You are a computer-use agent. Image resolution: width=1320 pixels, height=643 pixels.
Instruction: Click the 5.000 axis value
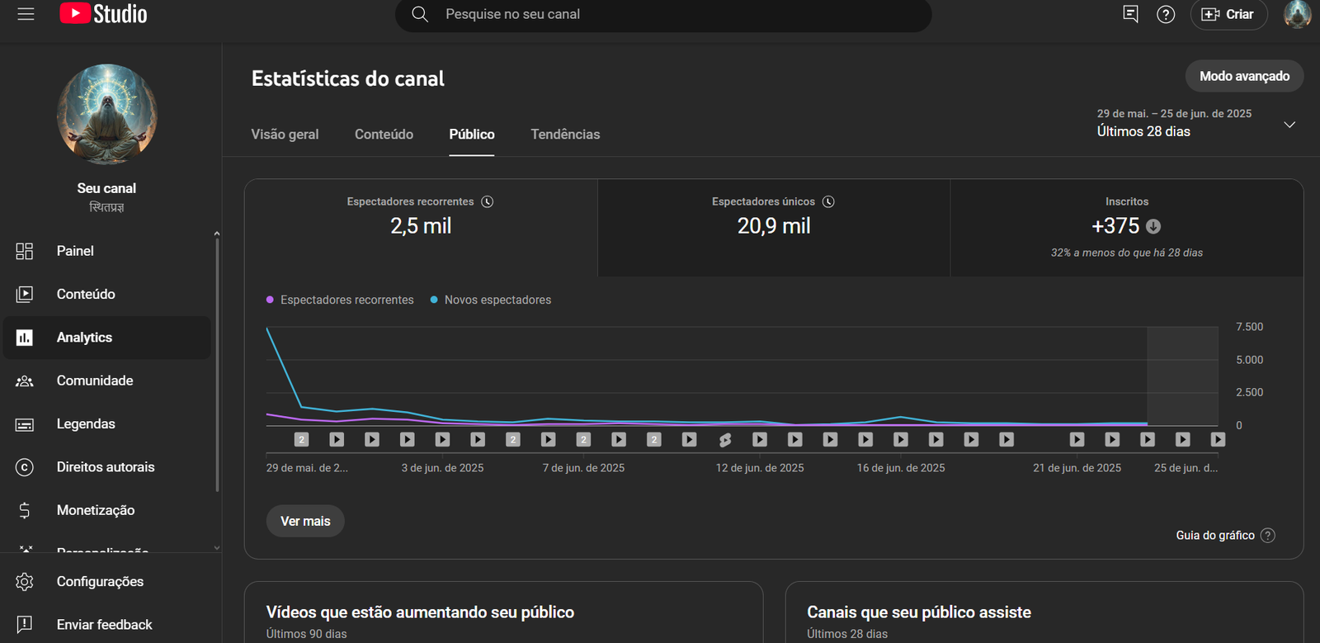click(1249, 360)
